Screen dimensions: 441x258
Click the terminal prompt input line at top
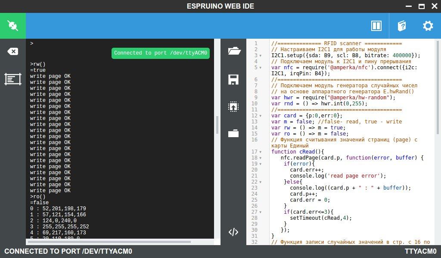point(121,43)
